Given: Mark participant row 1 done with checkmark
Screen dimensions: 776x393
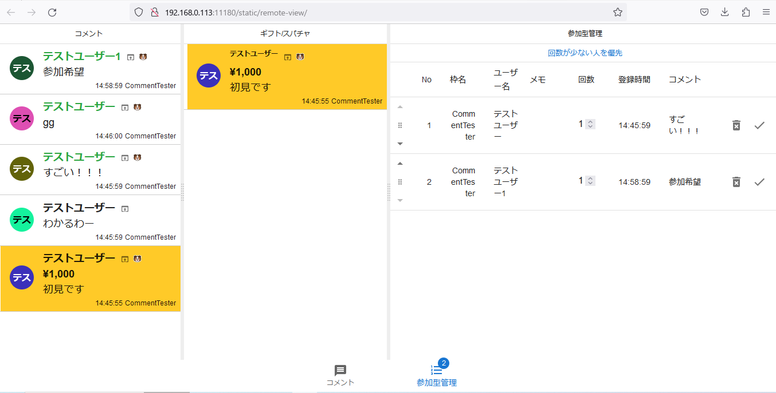Looking at the screenshot, I should 759,125.
